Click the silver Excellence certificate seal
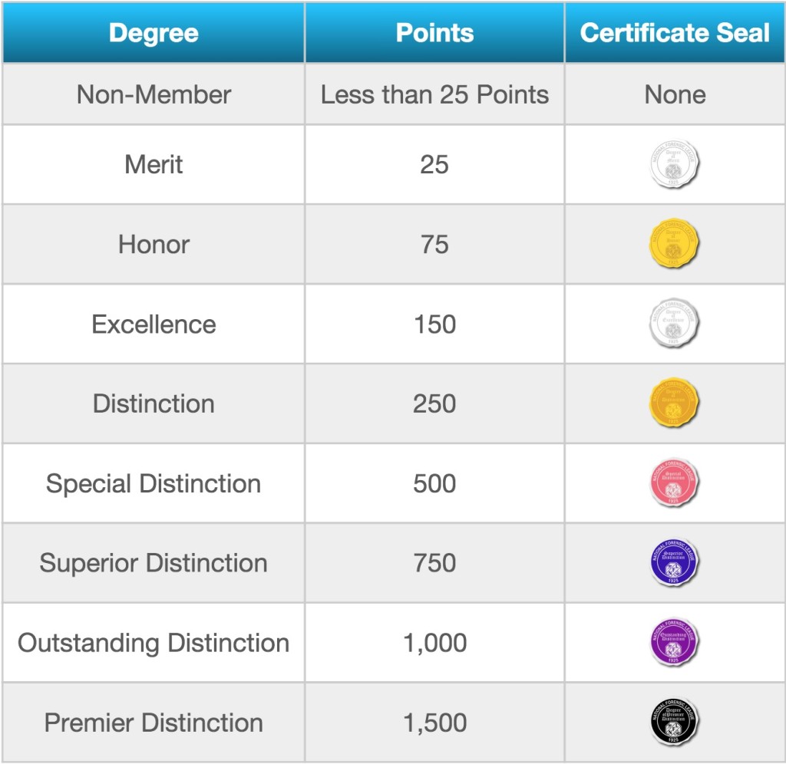 674,324
